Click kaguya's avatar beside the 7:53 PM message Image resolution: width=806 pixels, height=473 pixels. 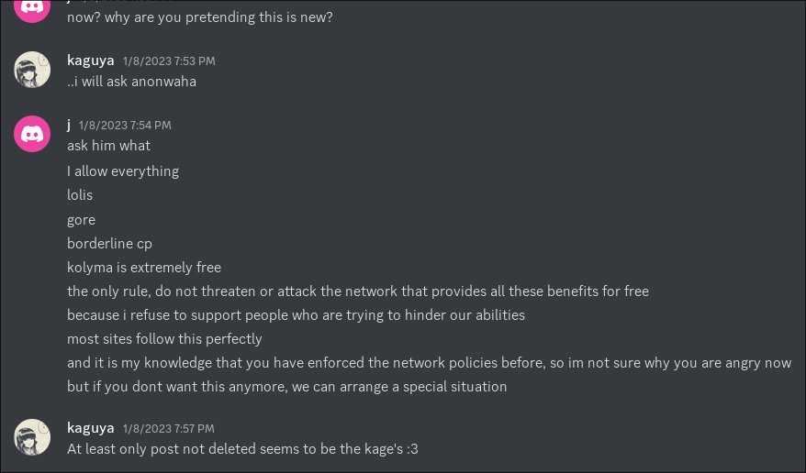(32, 70)
